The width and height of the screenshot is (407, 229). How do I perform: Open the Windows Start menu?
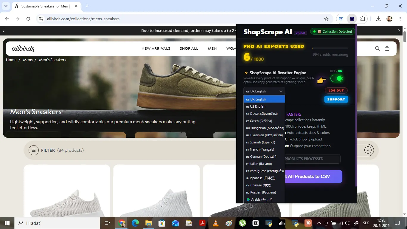[7, 223]
